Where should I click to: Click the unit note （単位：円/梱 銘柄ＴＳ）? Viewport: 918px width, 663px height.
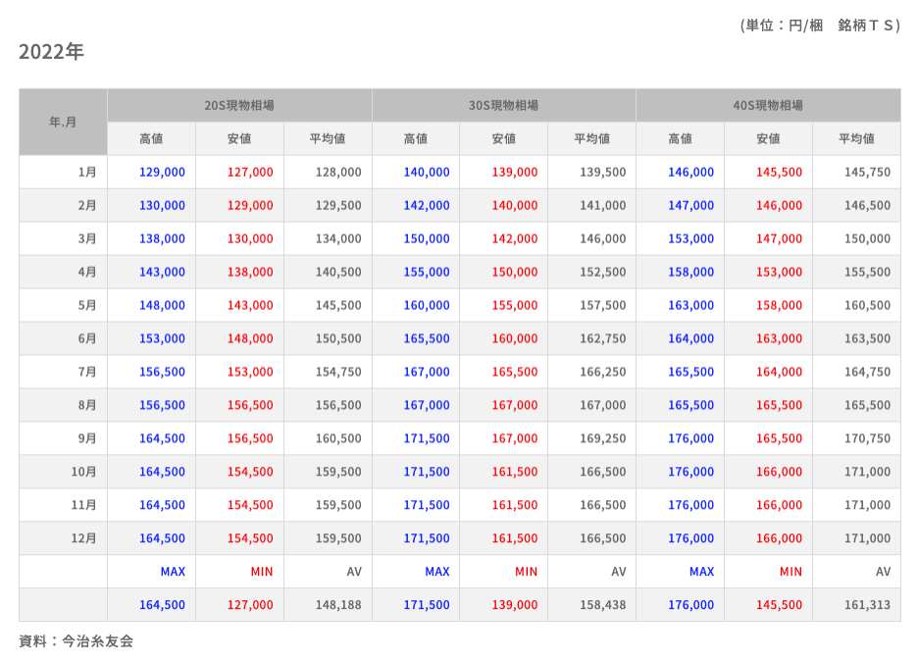(x=818, y=25)
